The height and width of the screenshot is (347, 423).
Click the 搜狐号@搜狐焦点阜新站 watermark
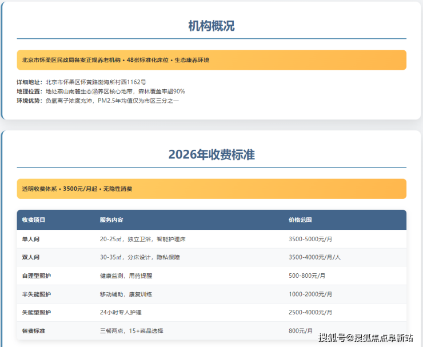tap(366, 337)
